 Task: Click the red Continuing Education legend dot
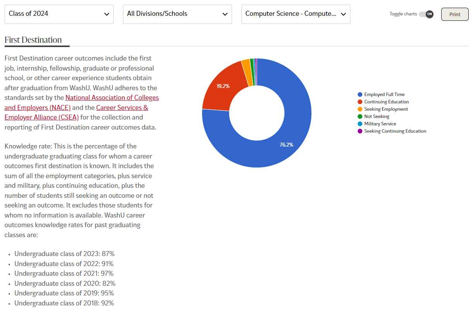tap(360, 102)
